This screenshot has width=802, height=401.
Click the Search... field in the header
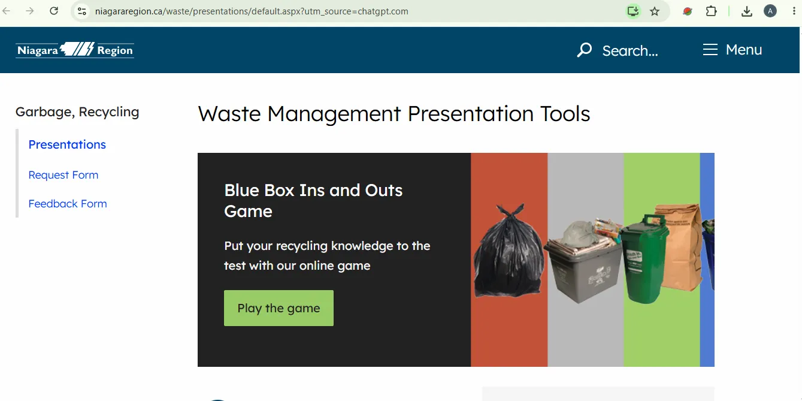tap(630, 51)
